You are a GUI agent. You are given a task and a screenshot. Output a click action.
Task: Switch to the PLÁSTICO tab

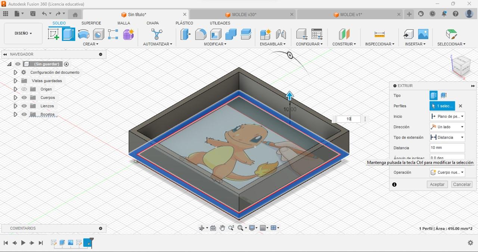[x=184, y=23]
